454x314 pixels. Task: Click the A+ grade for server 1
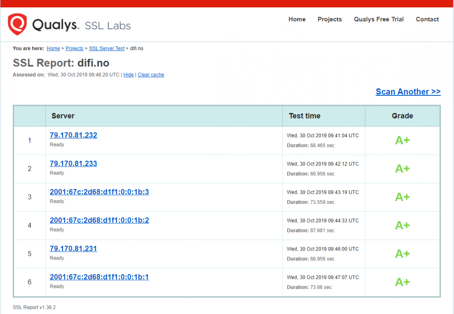point(402,140)
